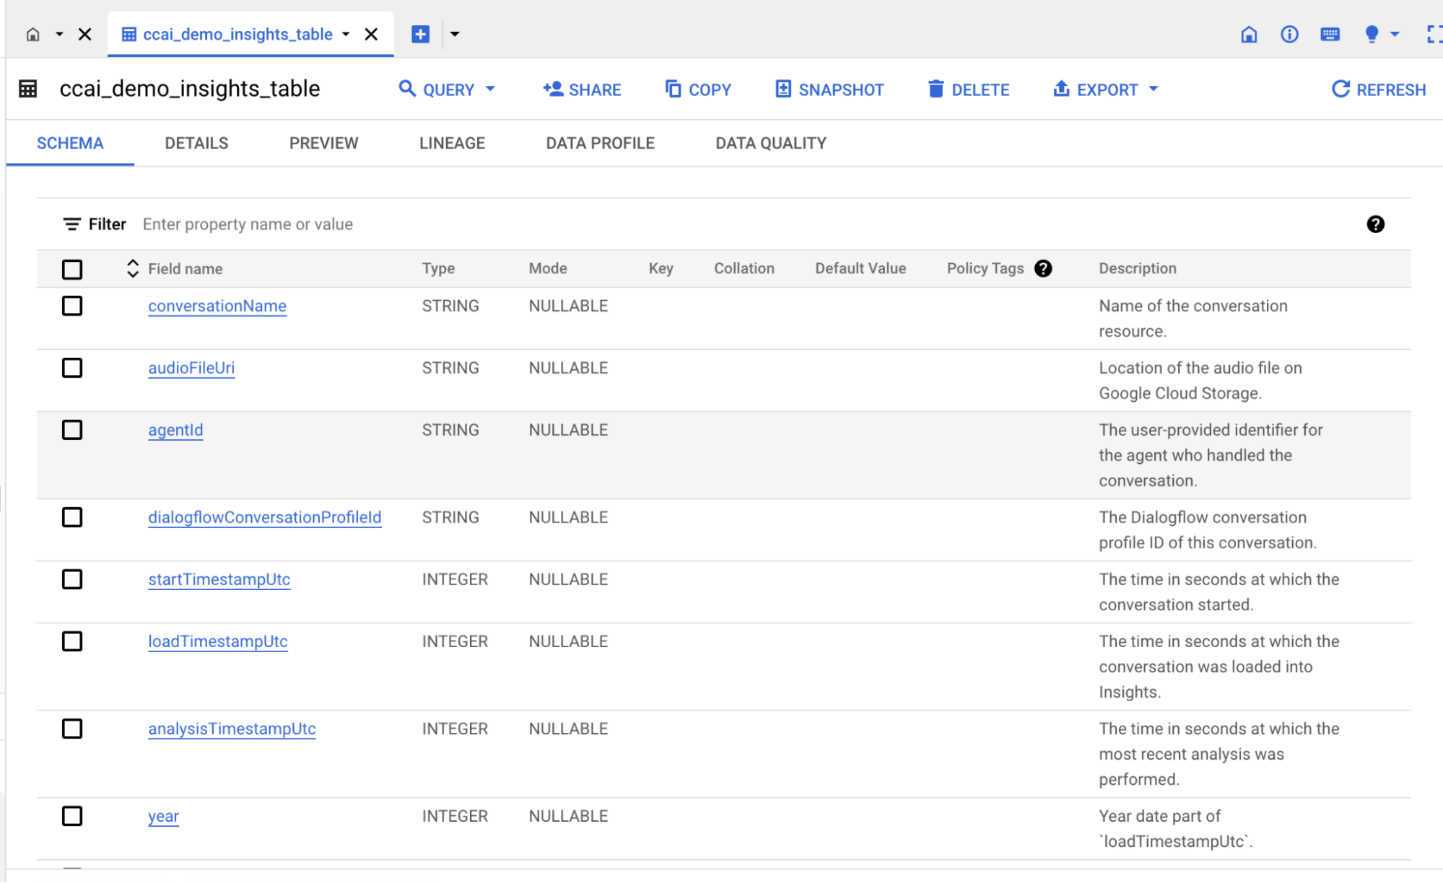
Task: Switch to the DATA QUALITY tab
Action: tap(771, 143)
